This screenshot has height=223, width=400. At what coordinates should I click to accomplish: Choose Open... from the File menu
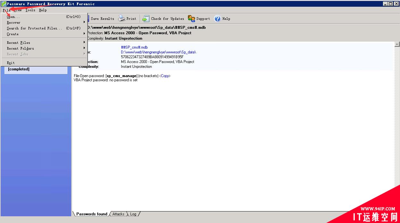[44, 17]
